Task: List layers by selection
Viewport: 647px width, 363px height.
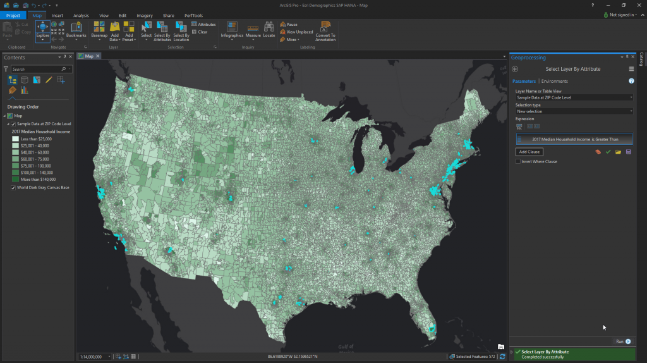Action: [x=37, y=80]
